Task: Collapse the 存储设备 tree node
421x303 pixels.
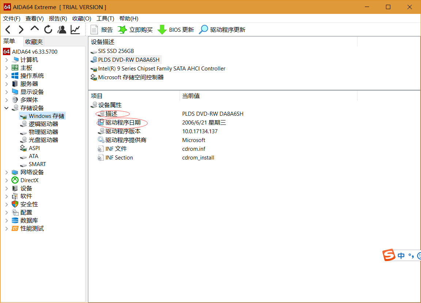Action: point(7,108)
